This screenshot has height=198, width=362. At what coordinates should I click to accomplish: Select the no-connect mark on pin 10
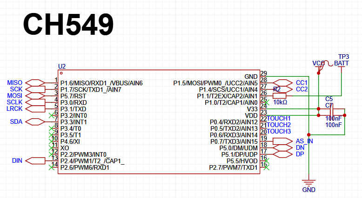point(52,141)
